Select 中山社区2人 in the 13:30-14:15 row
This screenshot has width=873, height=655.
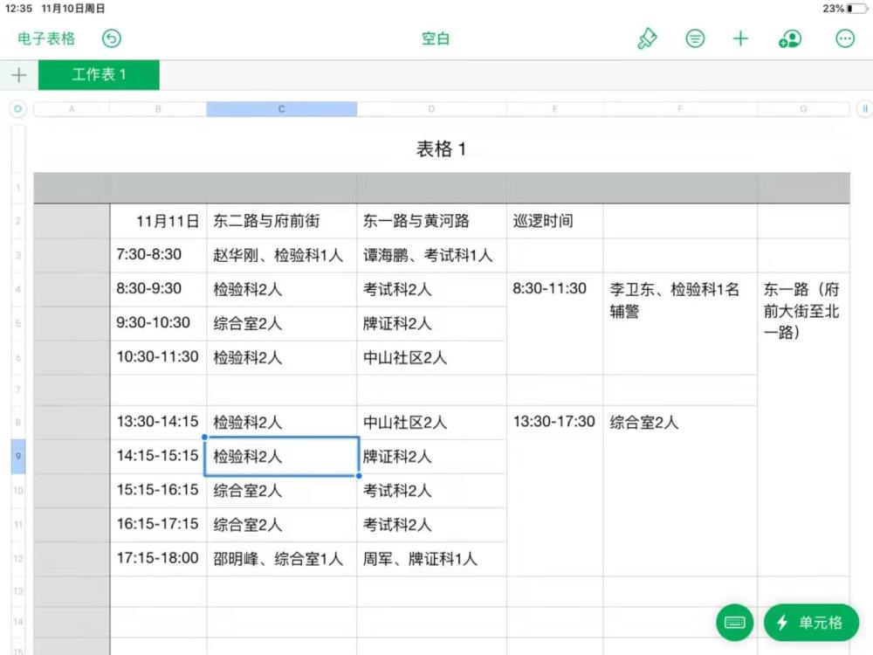pos(431,422)
